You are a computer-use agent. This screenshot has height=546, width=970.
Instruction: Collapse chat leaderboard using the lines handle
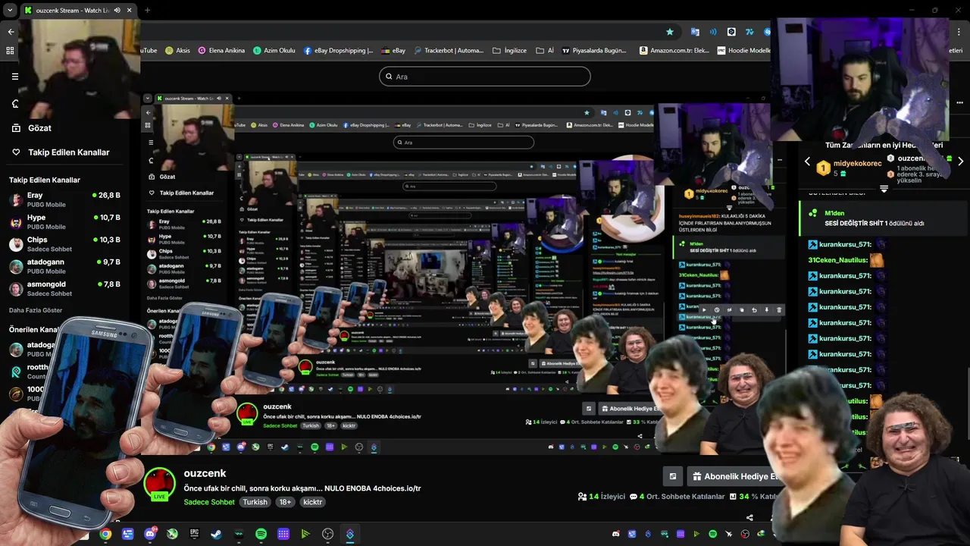[x=884, y=189]
